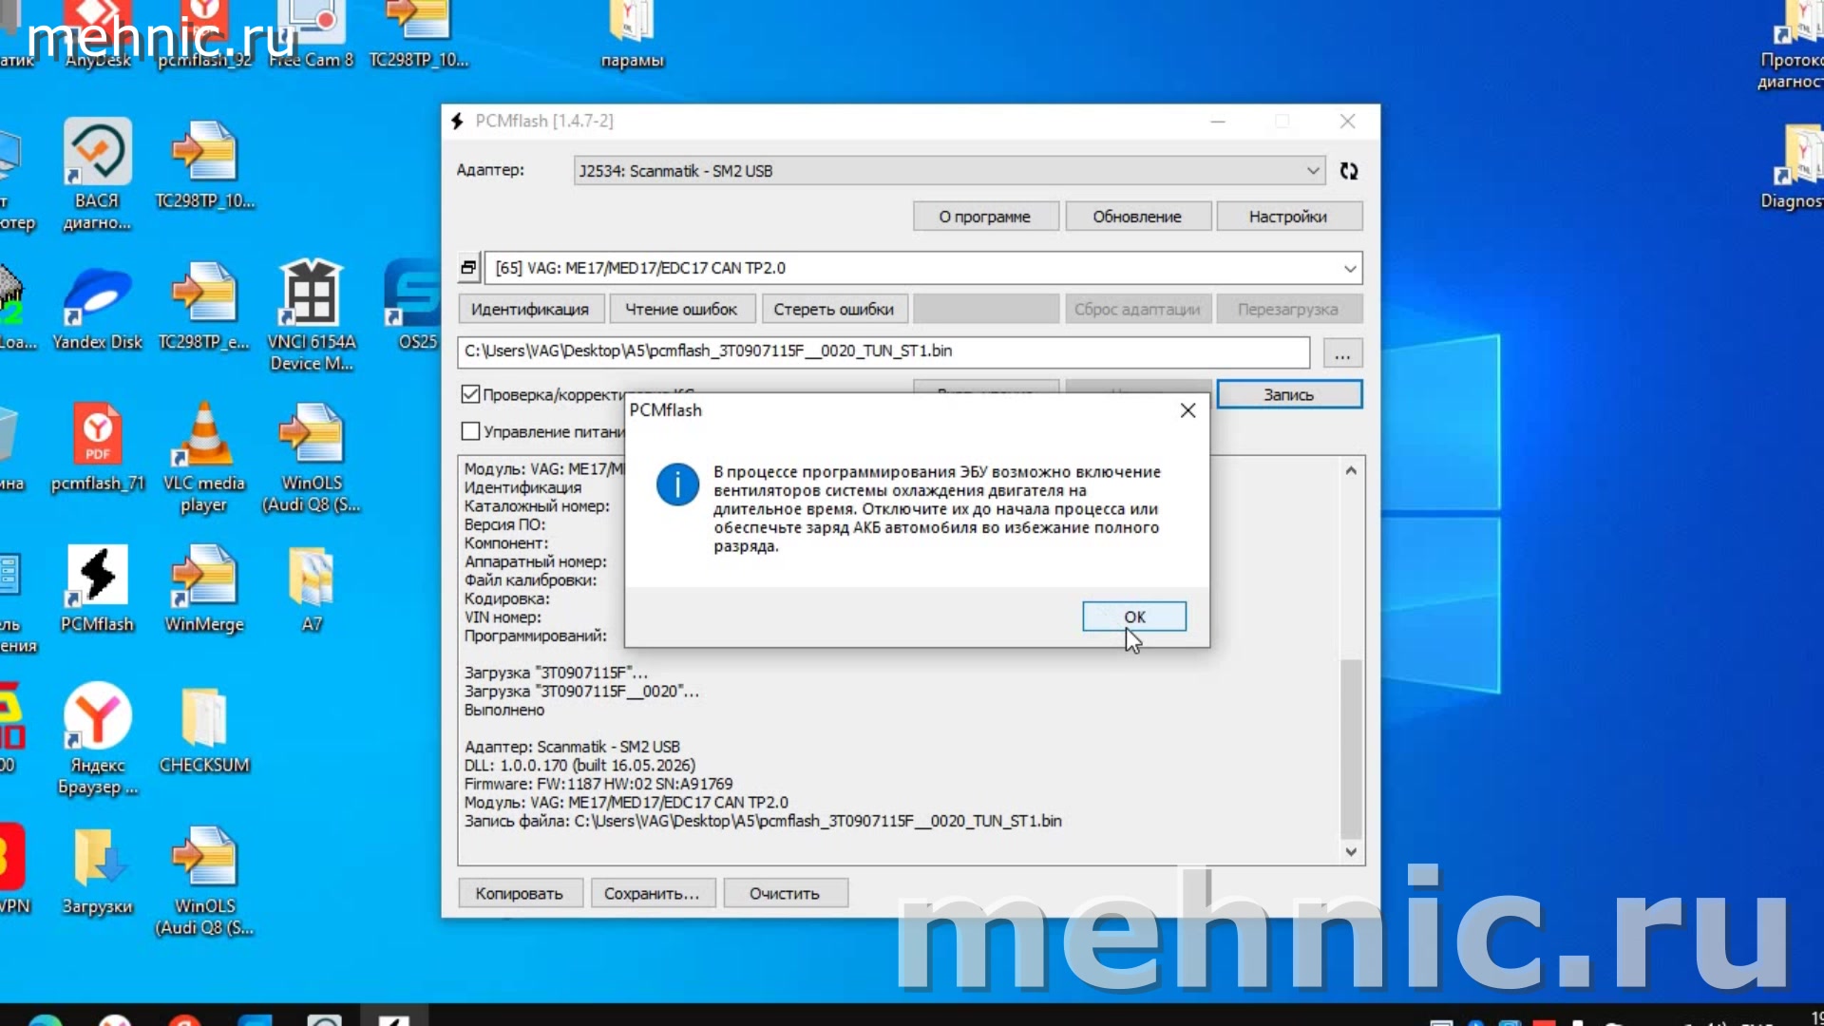Open the Yandex Disk desktop icon

[98, 307]
